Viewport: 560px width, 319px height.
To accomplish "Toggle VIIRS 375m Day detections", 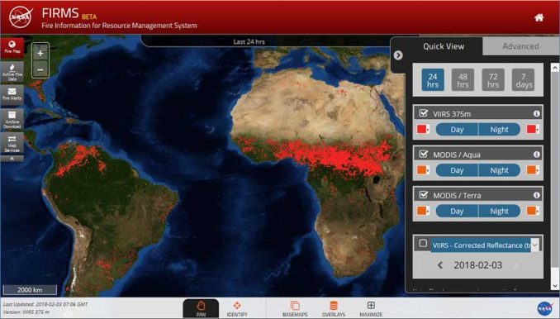I will click(457, 129).
